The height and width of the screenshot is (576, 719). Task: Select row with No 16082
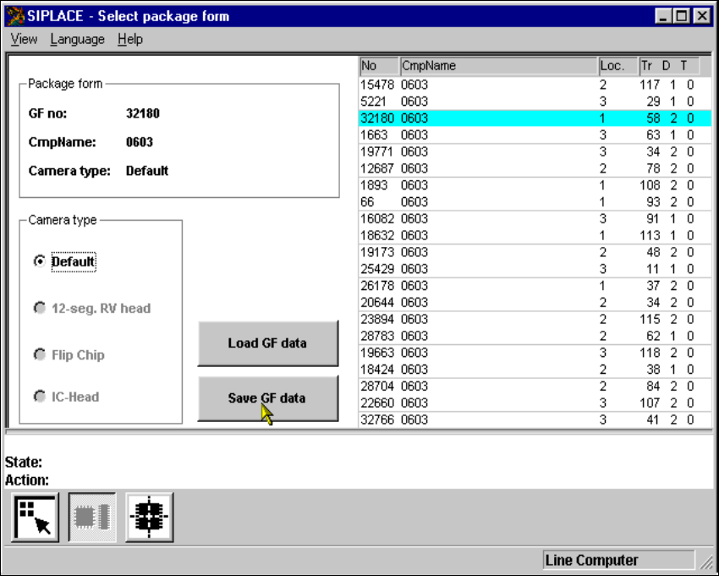coord(535,219)
